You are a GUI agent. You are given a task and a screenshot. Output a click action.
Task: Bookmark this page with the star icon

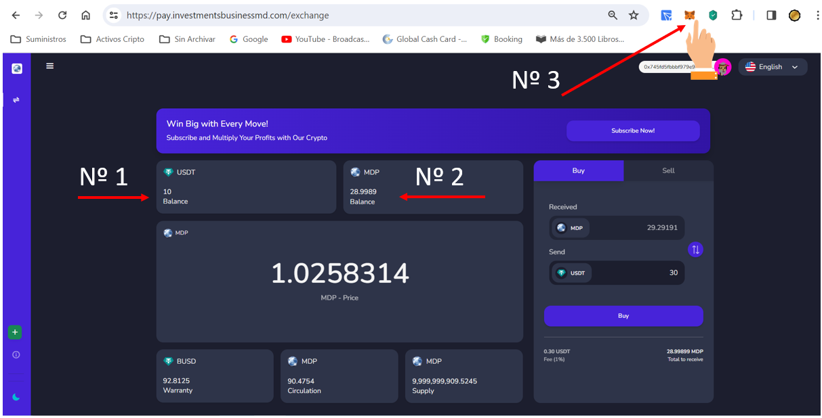(634, 15)
